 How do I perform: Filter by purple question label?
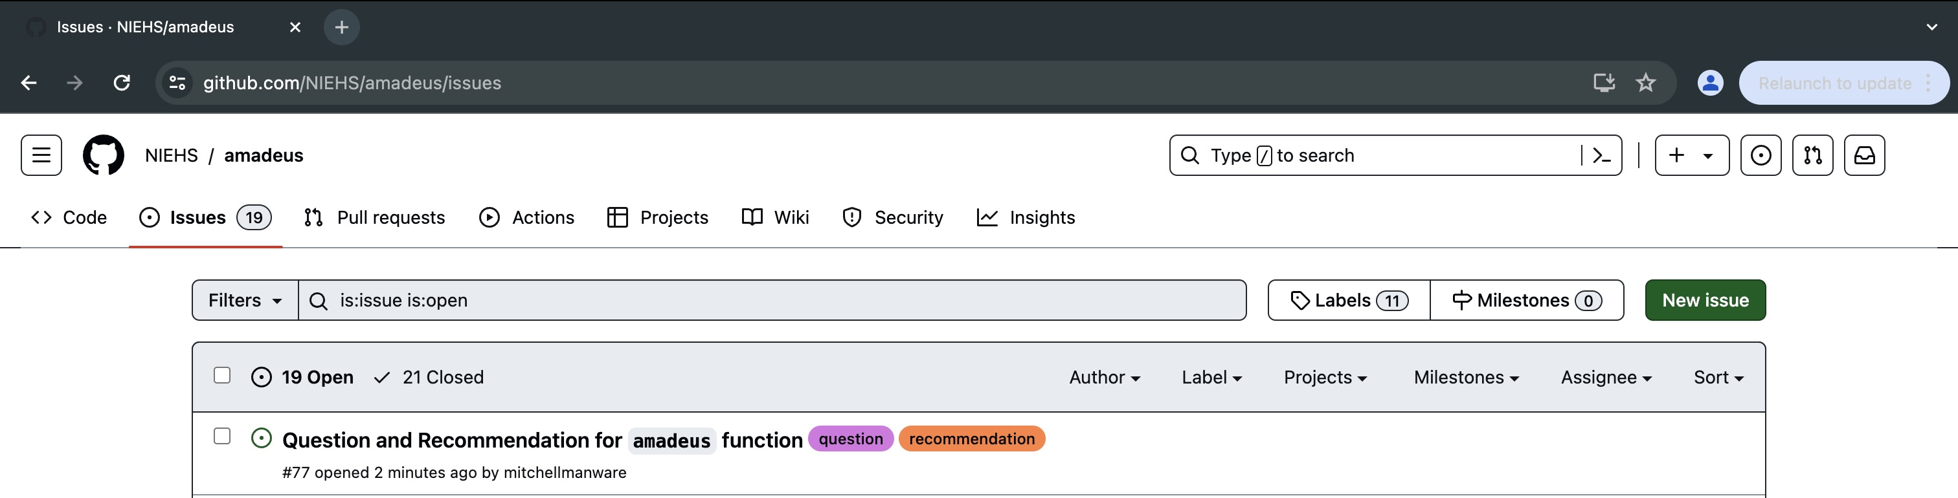(851, 438)
